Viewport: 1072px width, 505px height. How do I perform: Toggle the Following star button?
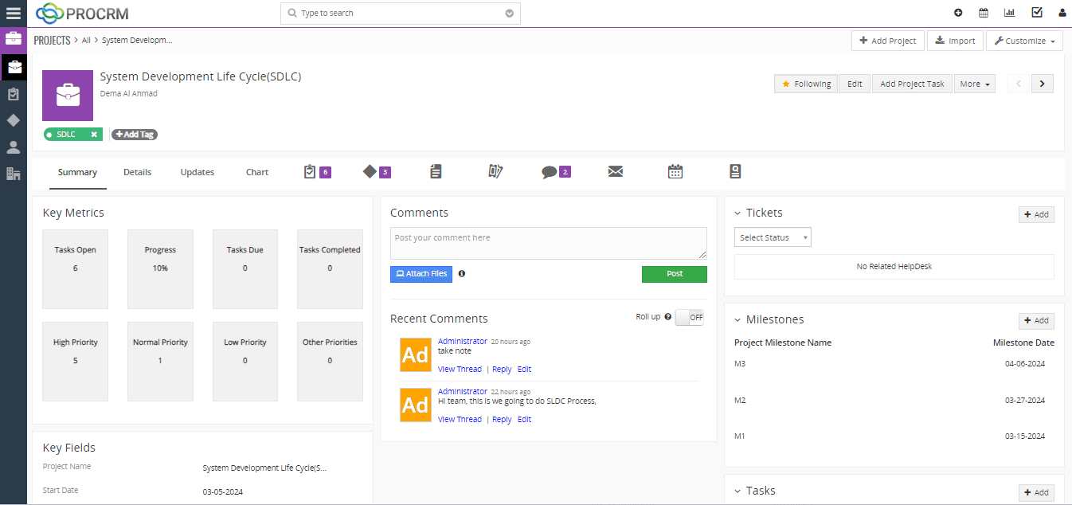click(805, 84)
